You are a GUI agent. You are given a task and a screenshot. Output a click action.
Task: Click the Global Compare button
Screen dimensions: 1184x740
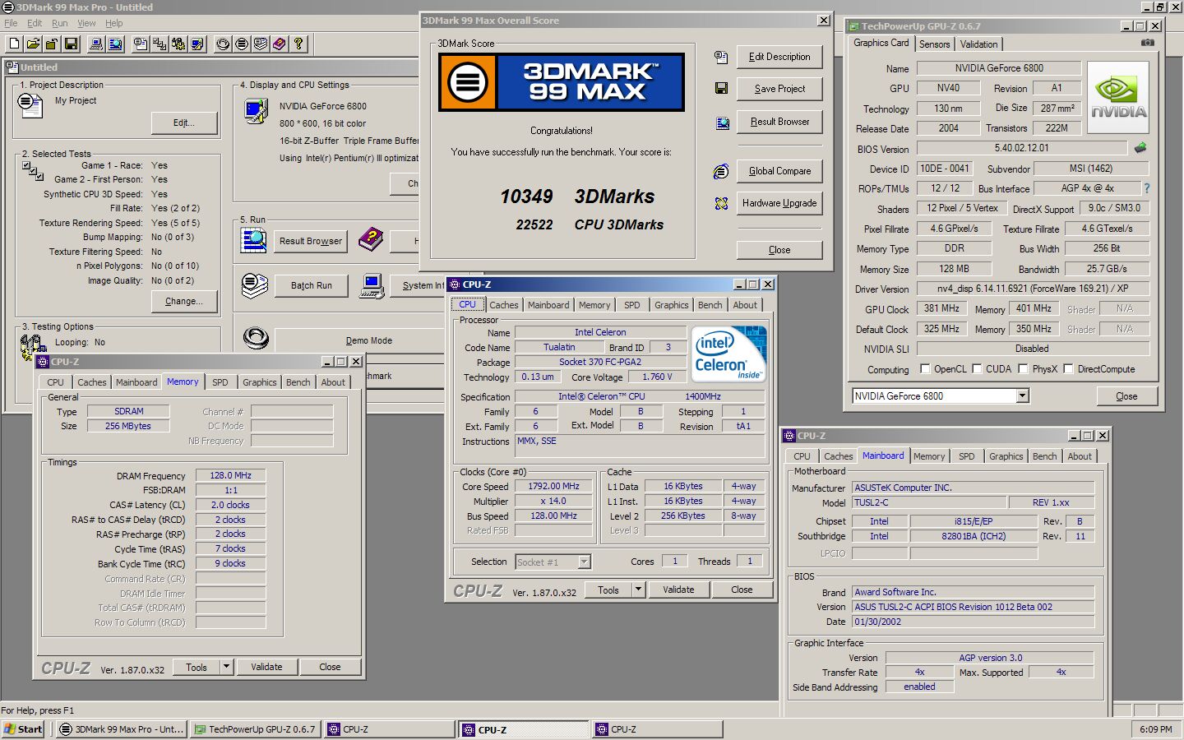click(779, 171)
